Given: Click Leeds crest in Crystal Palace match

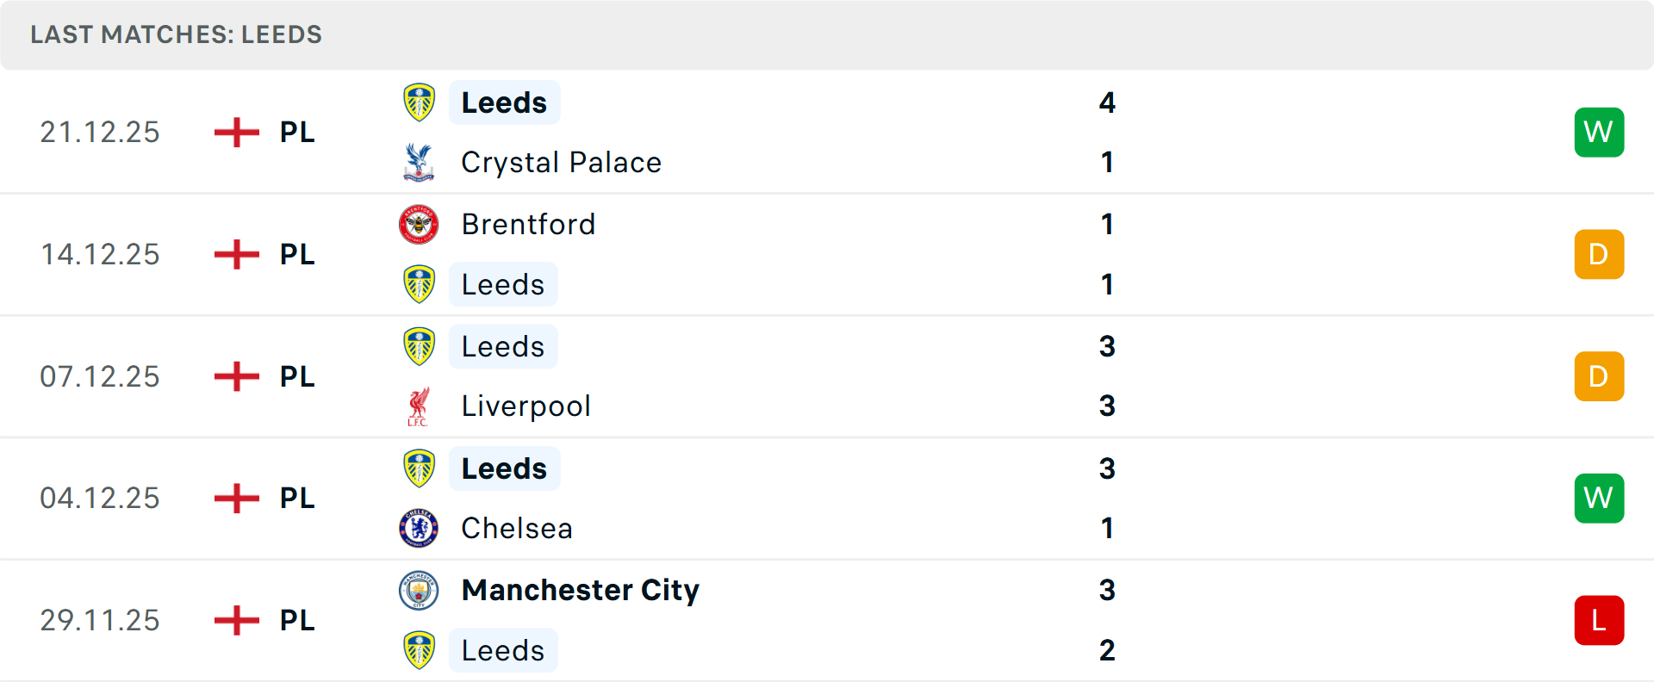Looking at the screenshot, I should (419, 102).
